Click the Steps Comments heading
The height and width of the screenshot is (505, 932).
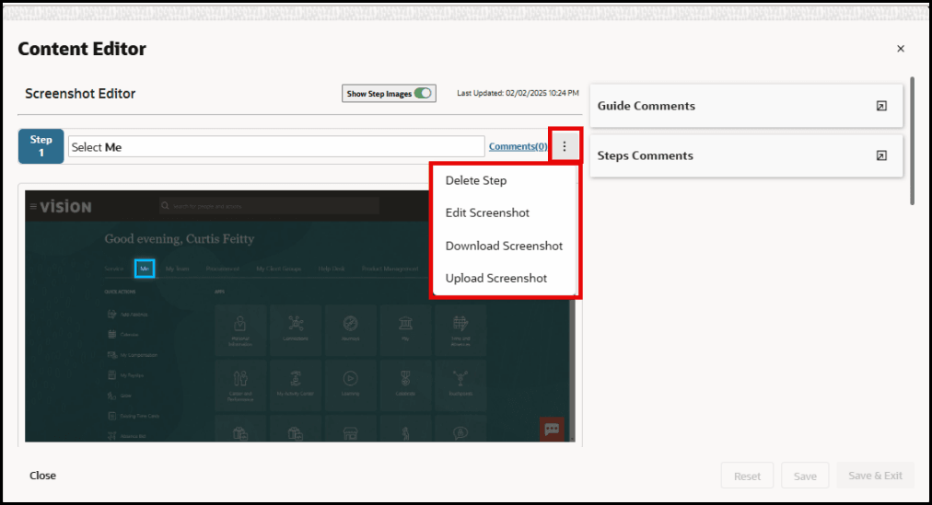(x=645, y=156)
